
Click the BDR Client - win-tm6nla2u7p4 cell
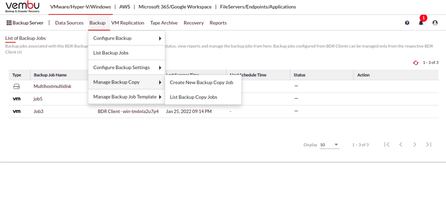click(x=128, y=111)
